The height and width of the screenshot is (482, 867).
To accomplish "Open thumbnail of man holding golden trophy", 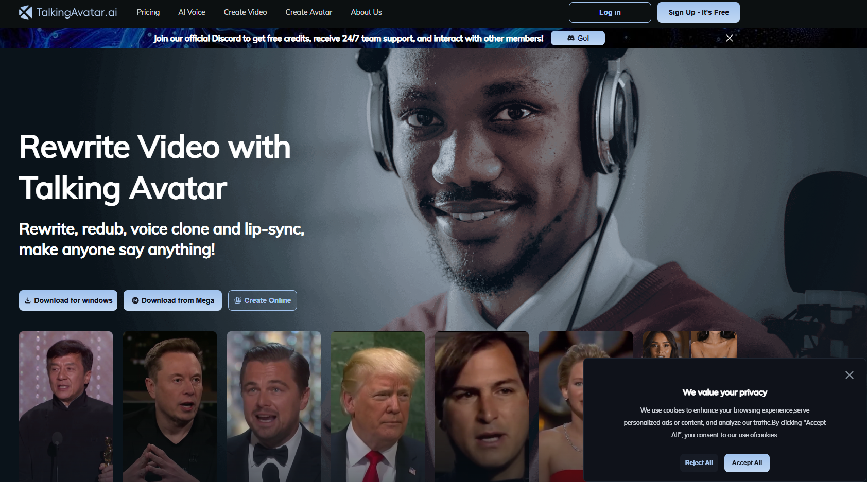I will 66,406.
